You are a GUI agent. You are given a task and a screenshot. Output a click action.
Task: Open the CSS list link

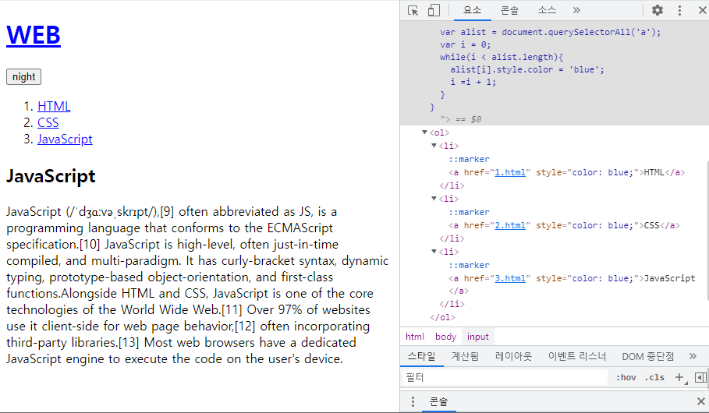[x=48, y=122]
